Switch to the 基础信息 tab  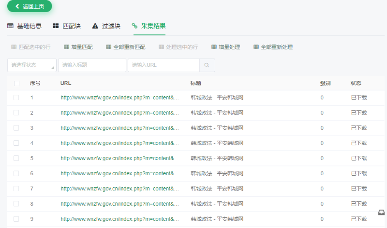click(24, 26)
